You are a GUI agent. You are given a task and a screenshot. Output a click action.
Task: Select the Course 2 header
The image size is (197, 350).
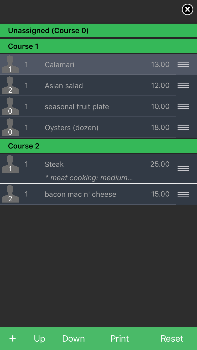point(98,146)
